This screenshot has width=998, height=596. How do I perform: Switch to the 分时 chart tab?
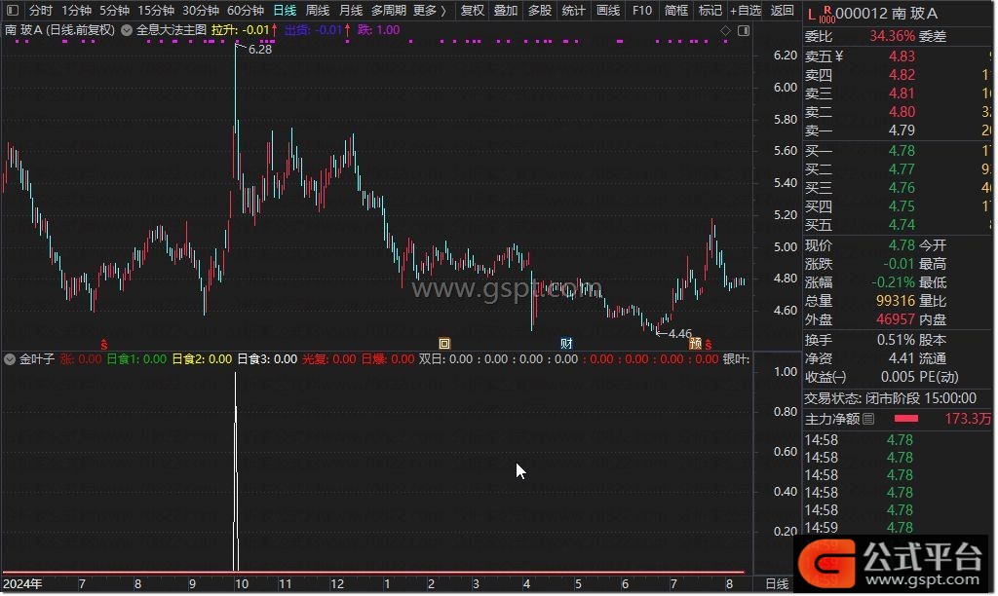pyautogui.click(x=41, y=10)
